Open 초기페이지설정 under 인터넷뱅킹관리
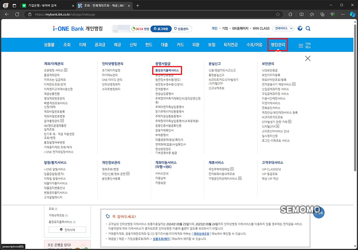 click(x=111, y=70)
